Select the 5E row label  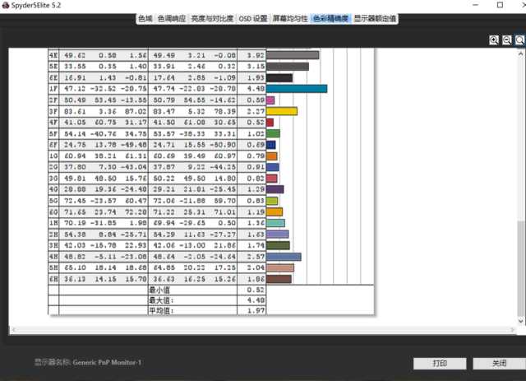click(53, 67)
